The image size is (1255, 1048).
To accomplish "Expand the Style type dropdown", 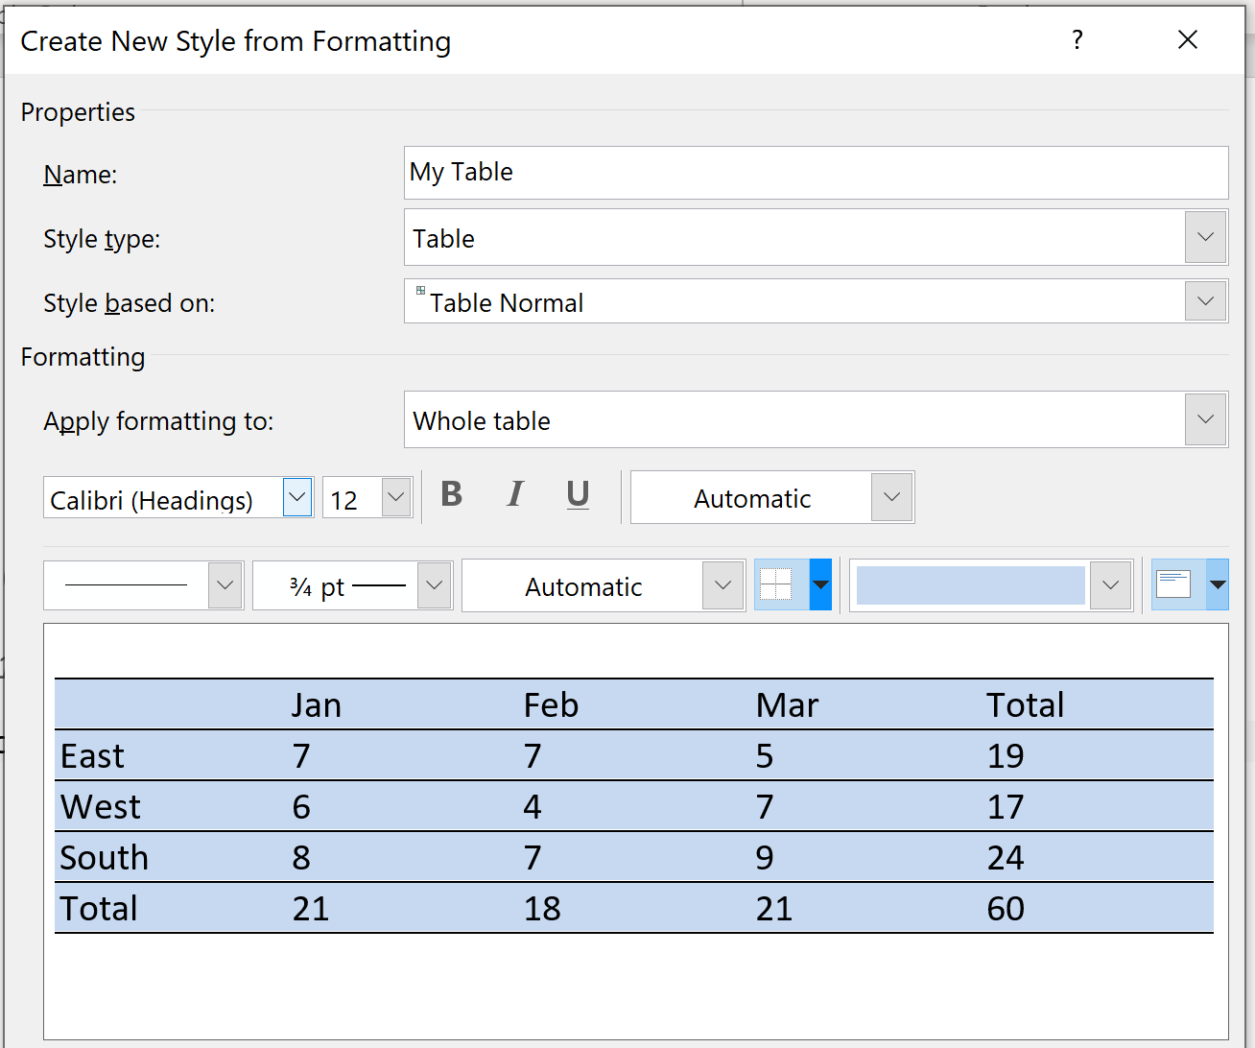I will [x=1205, y=237].
